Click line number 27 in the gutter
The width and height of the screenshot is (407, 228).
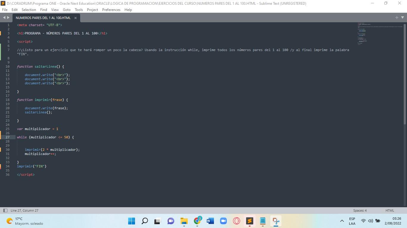pos(8,137)
